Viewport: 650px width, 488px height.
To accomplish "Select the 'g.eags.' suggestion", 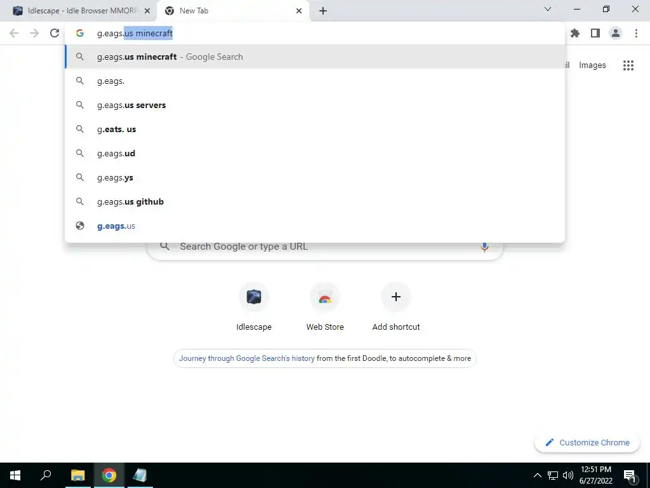I will (315, 81).
